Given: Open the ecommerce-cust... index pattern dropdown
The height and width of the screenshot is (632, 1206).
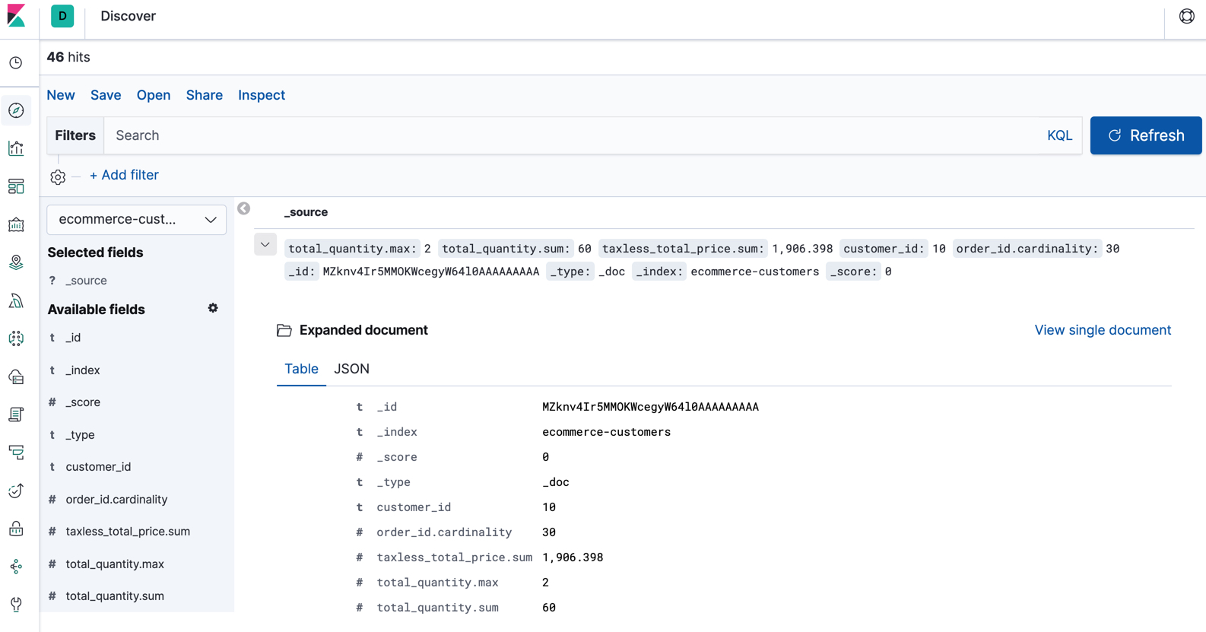Looking at the screenshot, I should pos(137,220).
